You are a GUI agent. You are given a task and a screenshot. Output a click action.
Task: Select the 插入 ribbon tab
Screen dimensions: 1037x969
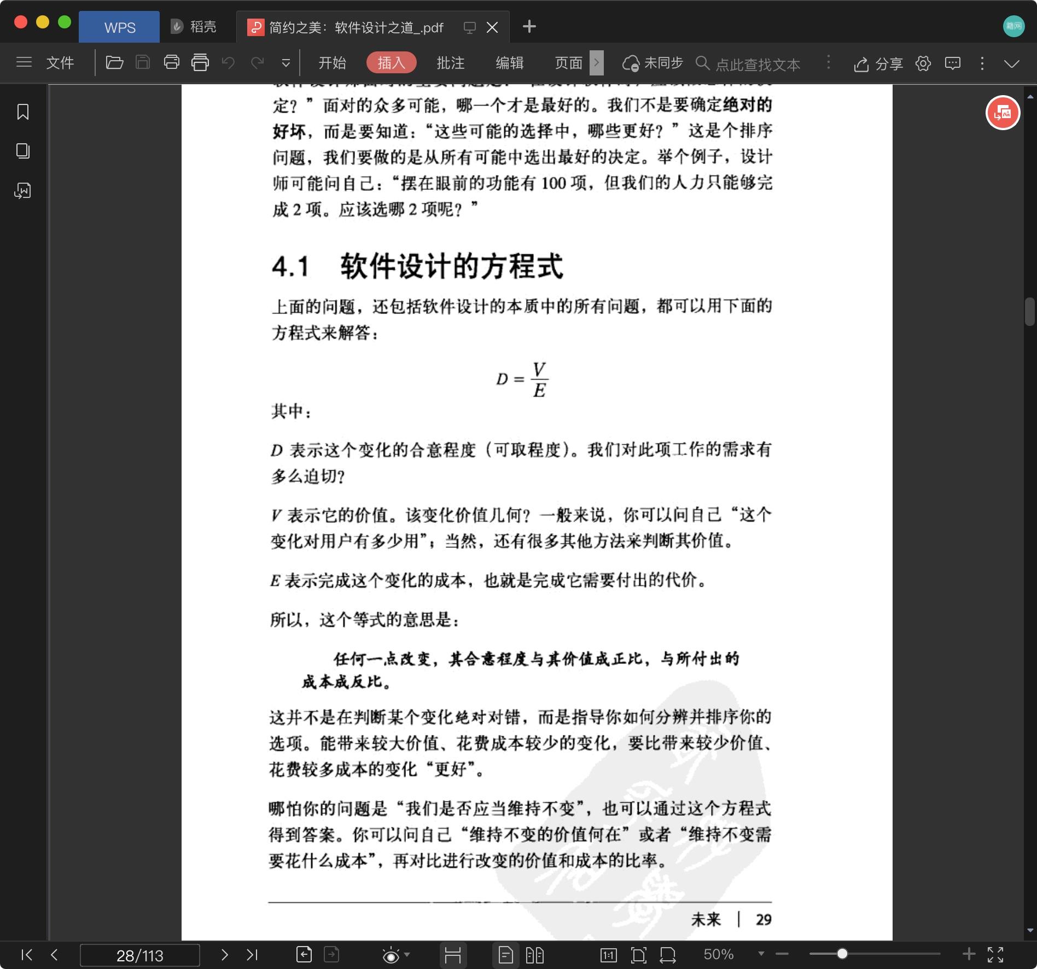click(392, 63)
